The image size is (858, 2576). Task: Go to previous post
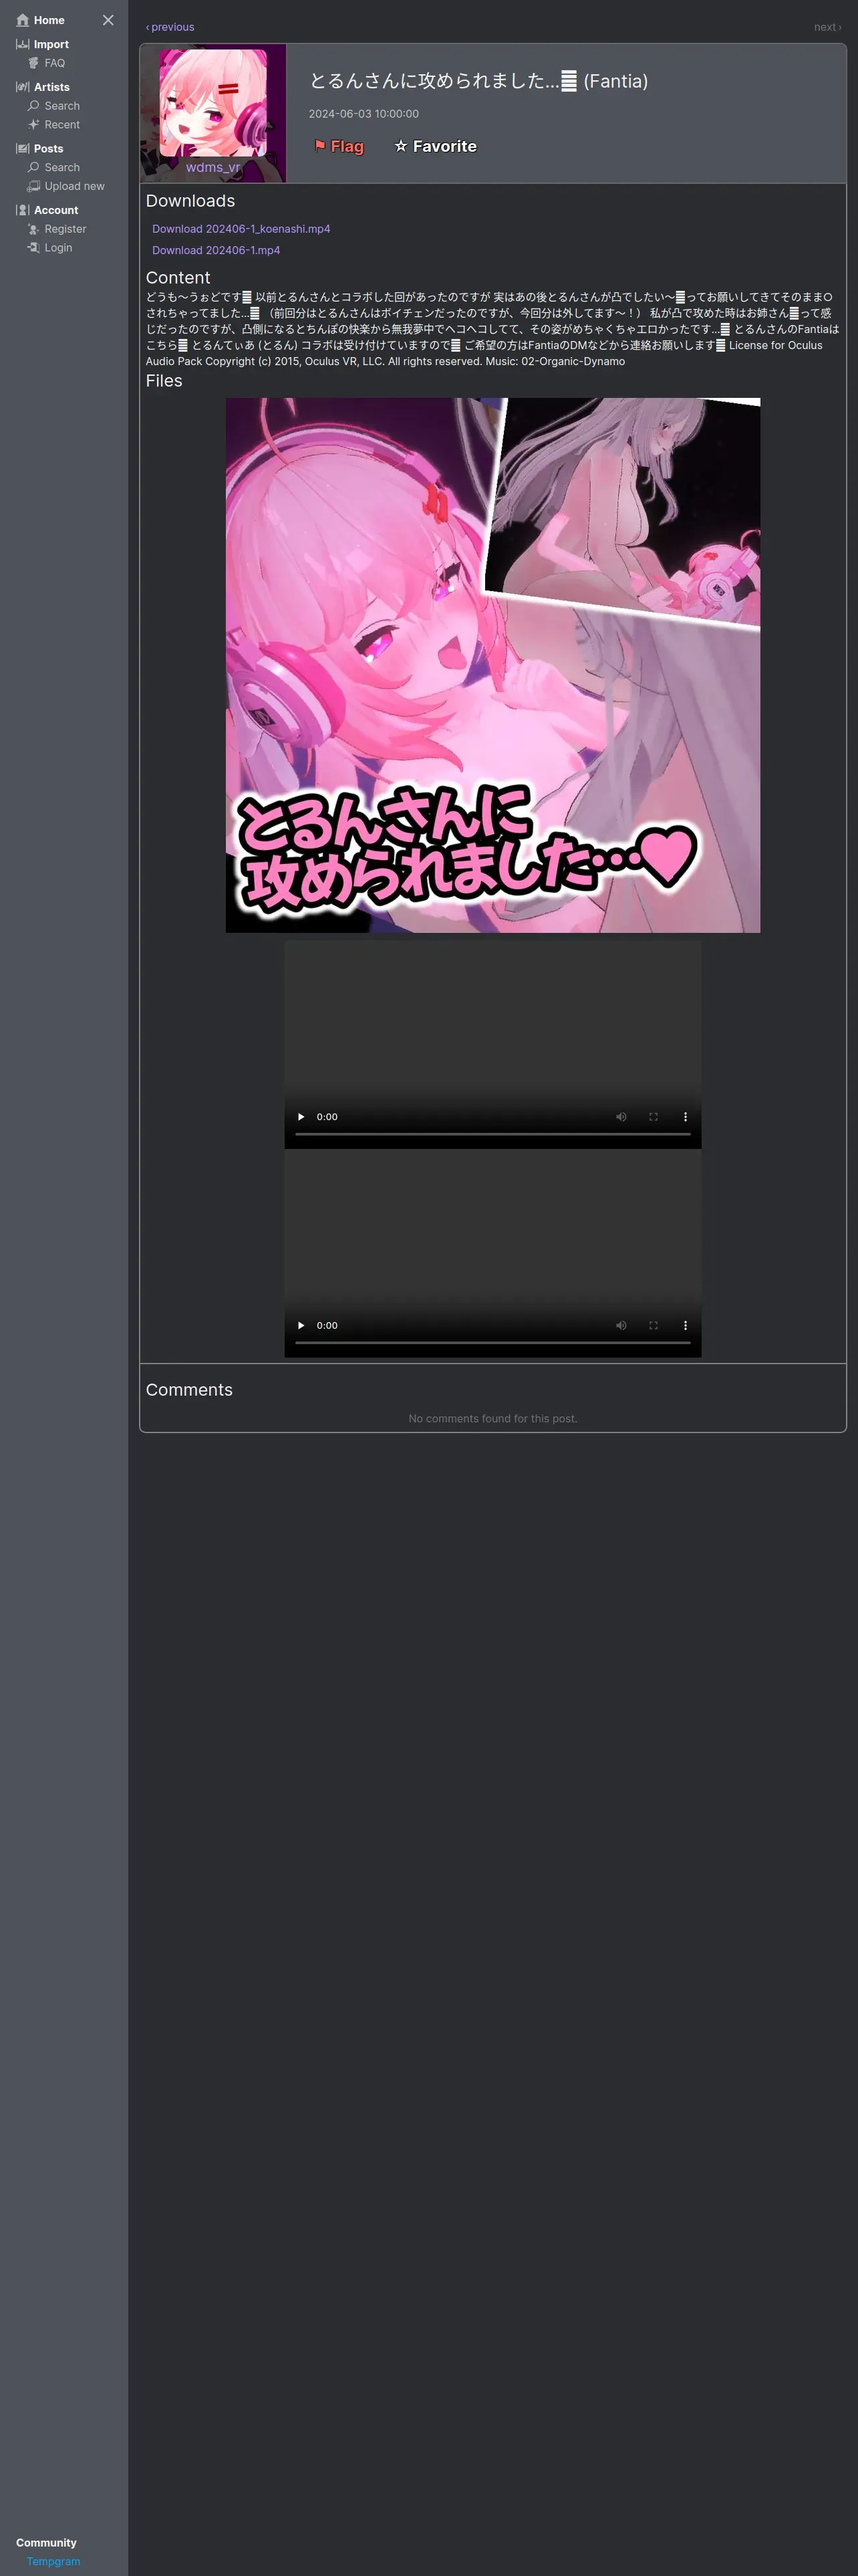[x=170, y=27]
